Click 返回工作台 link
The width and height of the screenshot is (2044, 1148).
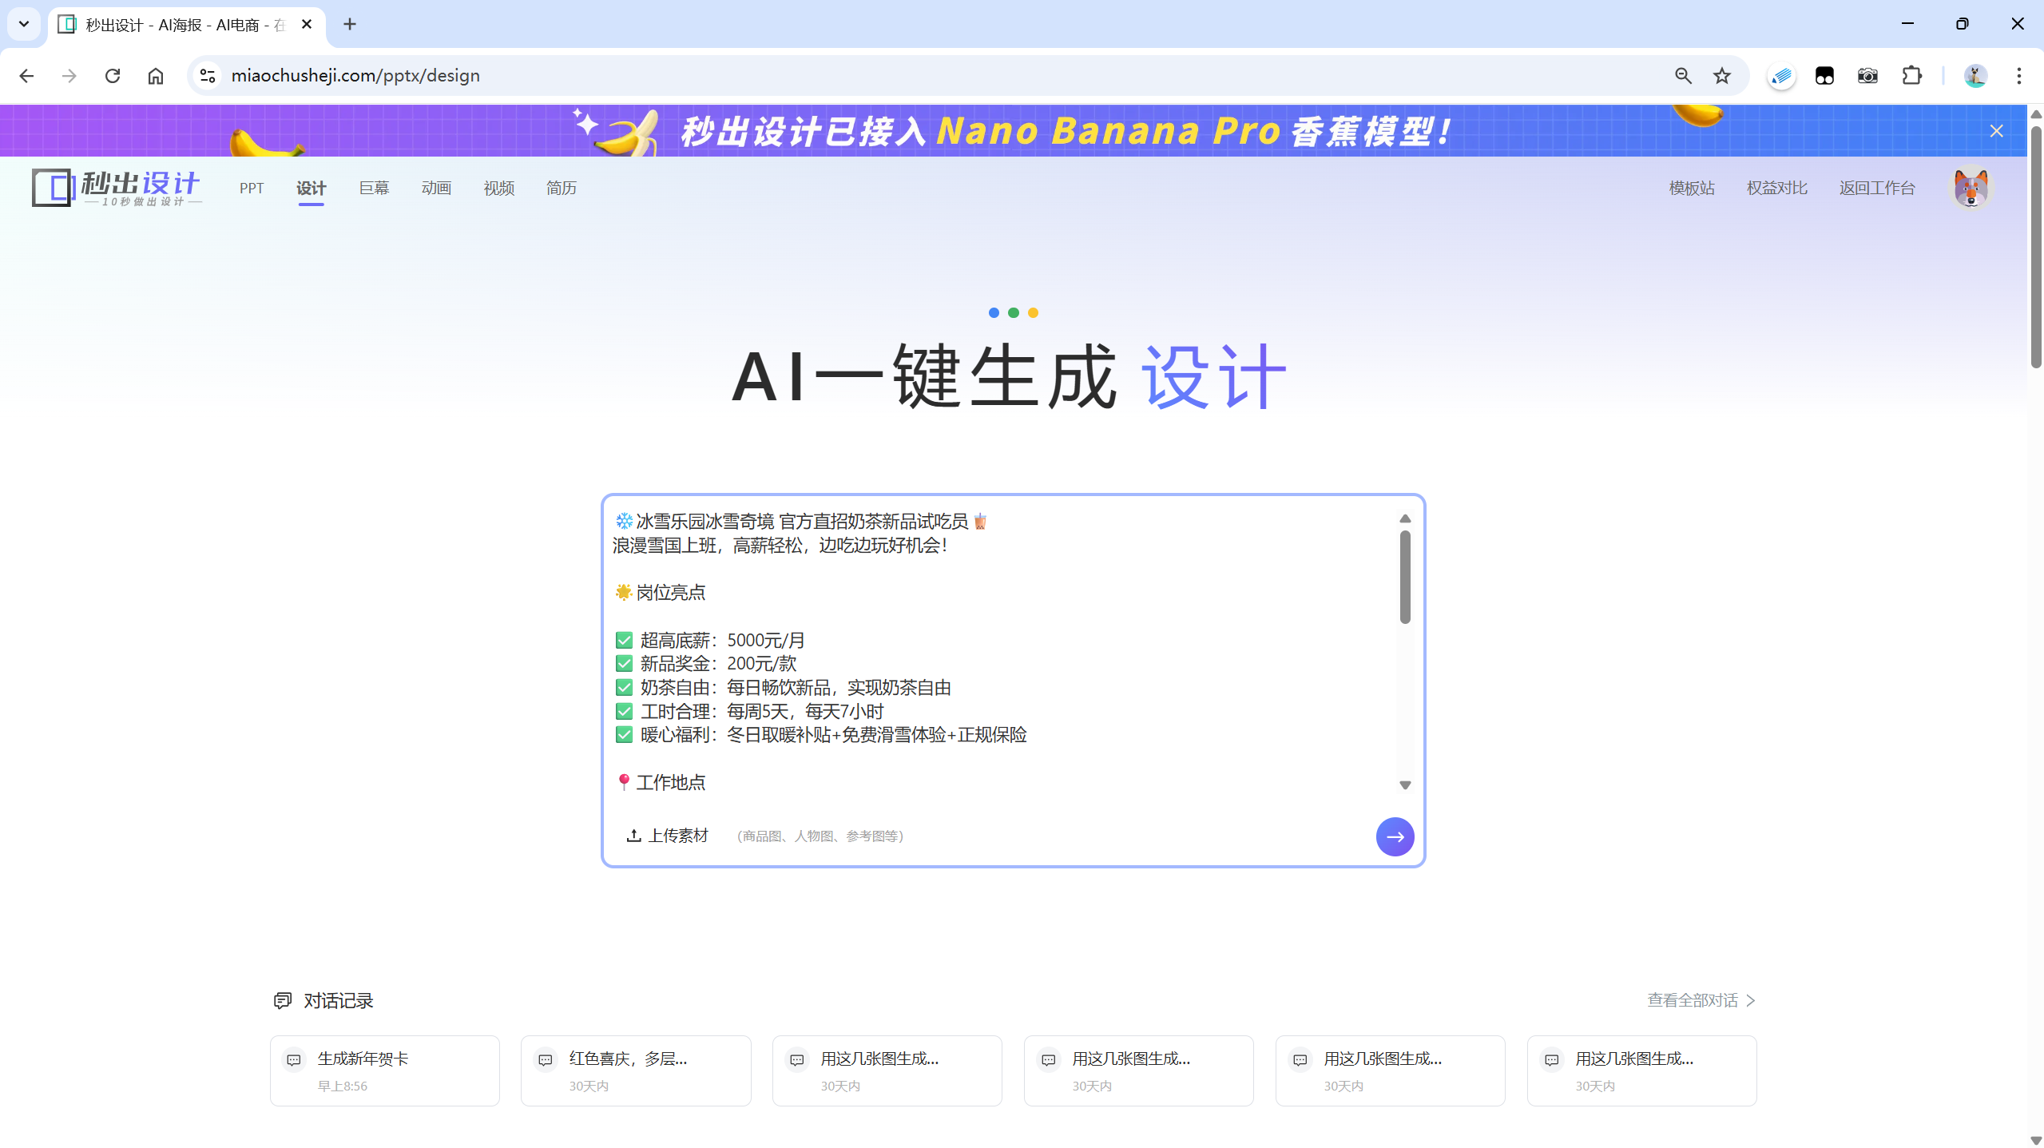tap(1876, 189)
